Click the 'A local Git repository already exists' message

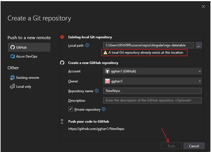click(146, 53)
